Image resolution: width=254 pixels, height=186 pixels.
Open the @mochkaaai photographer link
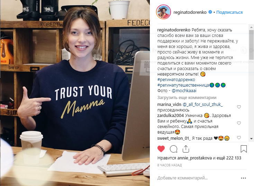[184, 91]
